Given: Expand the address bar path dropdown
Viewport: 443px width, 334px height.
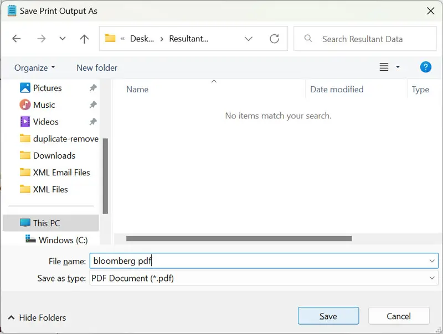Looking at the screenshot, I should (249, 39).
